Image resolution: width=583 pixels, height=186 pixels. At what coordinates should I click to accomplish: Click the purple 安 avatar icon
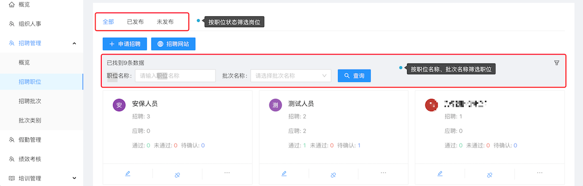(119, 105)
